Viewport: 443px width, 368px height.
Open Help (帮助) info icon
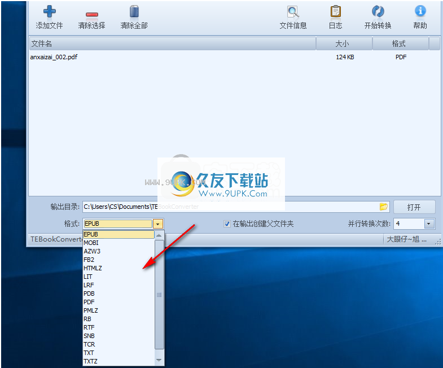click(420, 11)
